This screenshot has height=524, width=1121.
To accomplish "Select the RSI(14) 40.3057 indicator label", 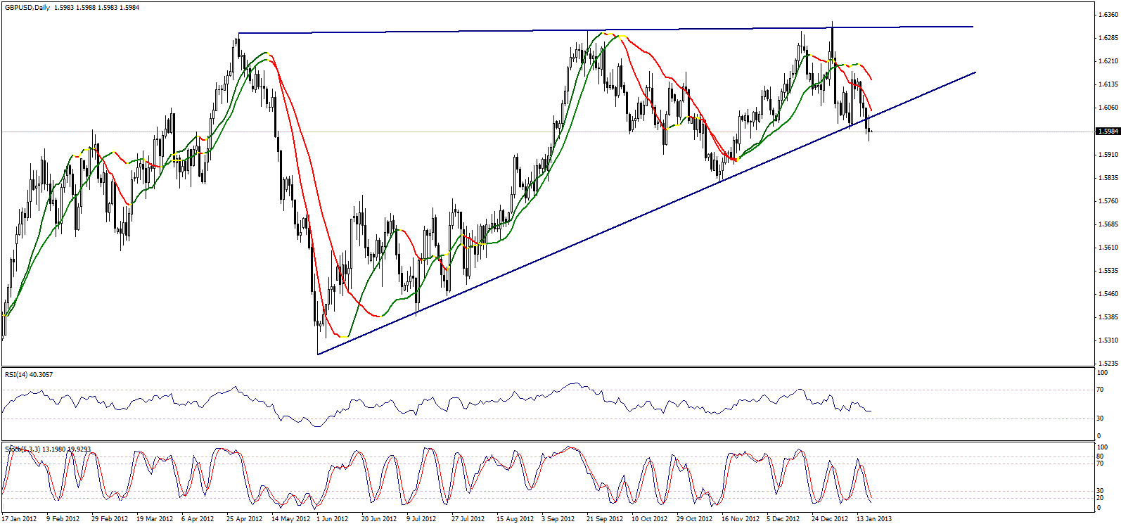I will coord(29,375).
